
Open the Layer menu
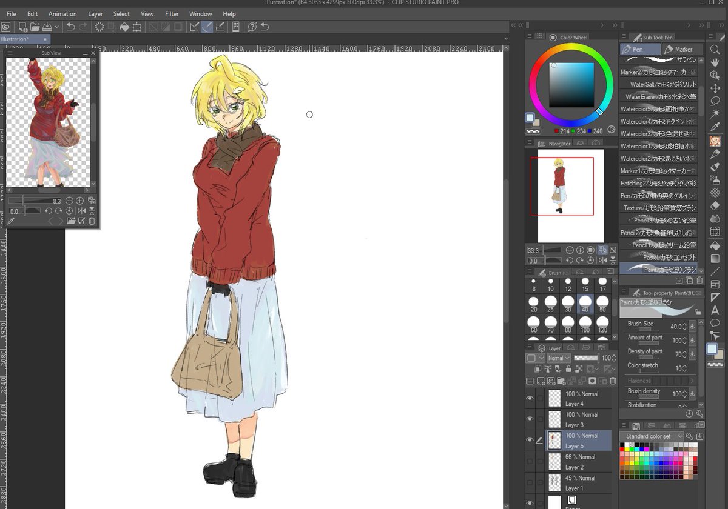pyautogui.click(x=95, y=13)
